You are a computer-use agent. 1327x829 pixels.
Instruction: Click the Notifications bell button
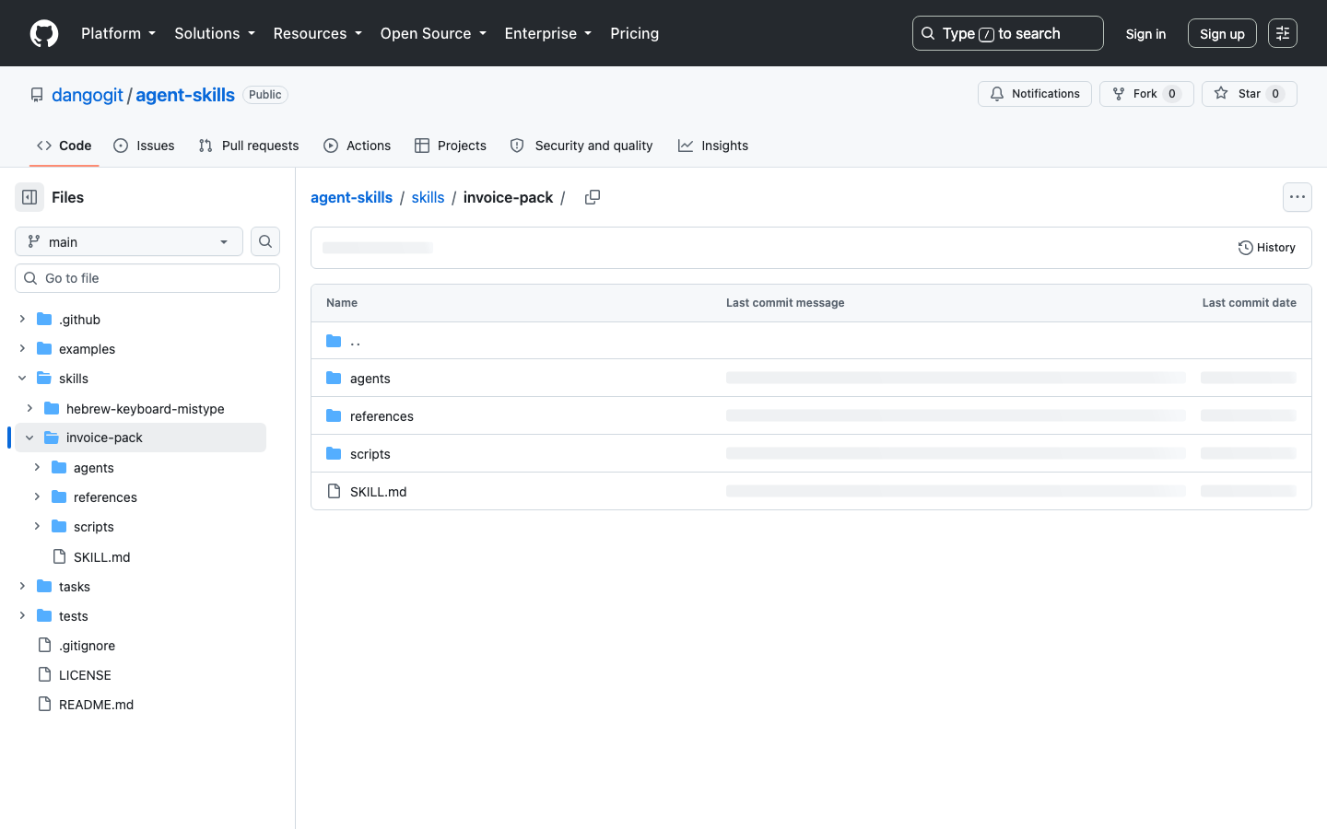(1035, 94)
